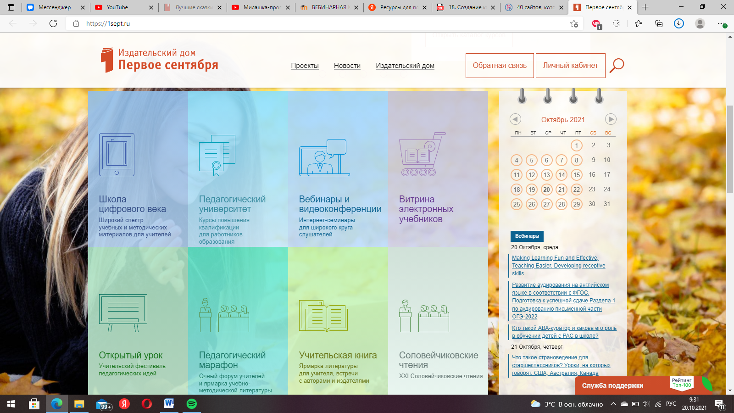The image size is (734, 413).
Task: Switch keyboard language РУС indicator
Action: pos(671,404)
